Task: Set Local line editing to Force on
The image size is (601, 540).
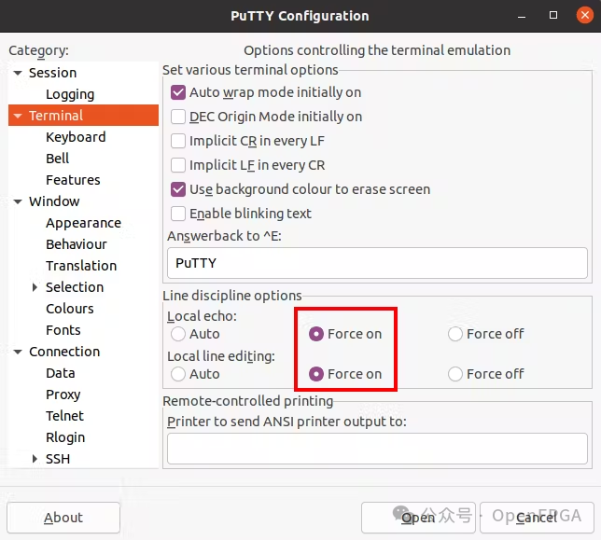Action: [316, 374]
